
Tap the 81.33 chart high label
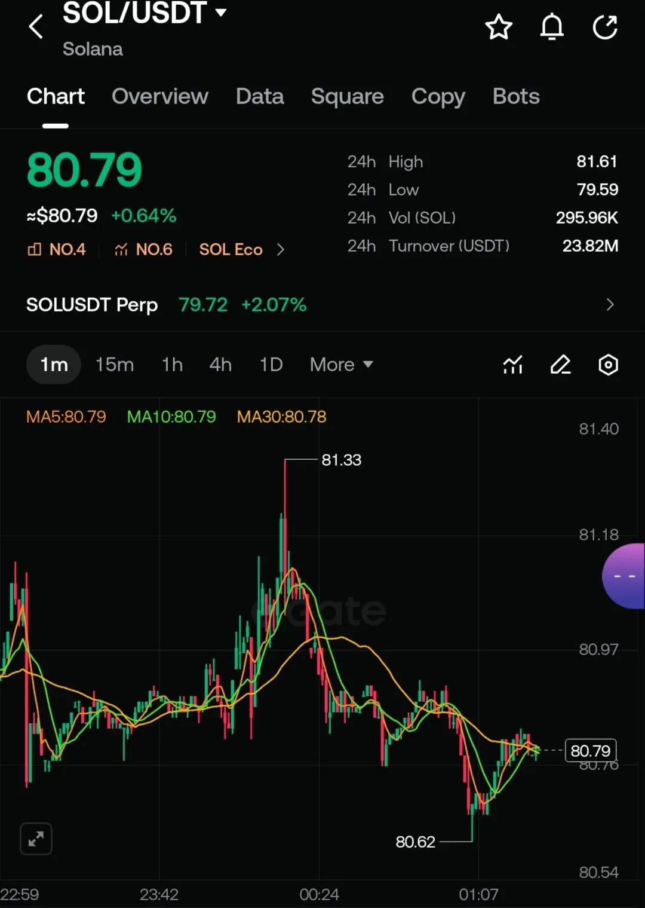pyautogui.click(x=342, y=460)
